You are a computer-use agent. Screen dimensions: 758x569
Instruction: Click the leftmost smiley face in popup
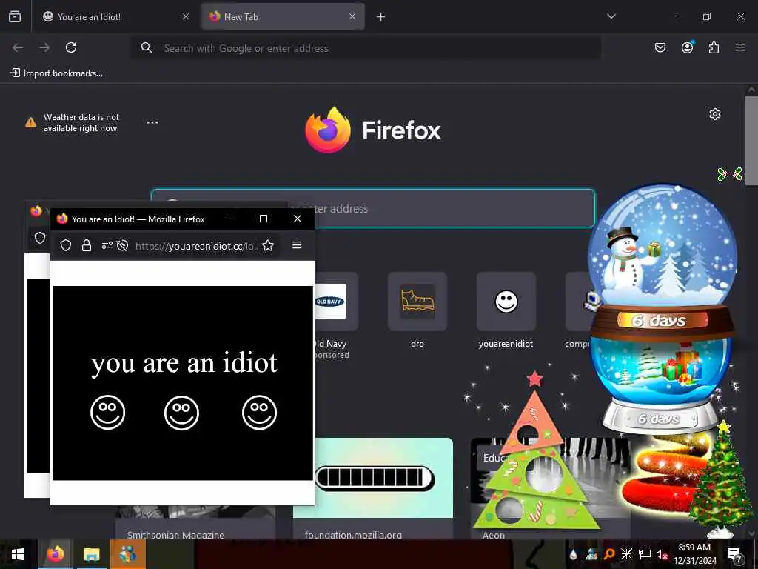click(108, 413)
